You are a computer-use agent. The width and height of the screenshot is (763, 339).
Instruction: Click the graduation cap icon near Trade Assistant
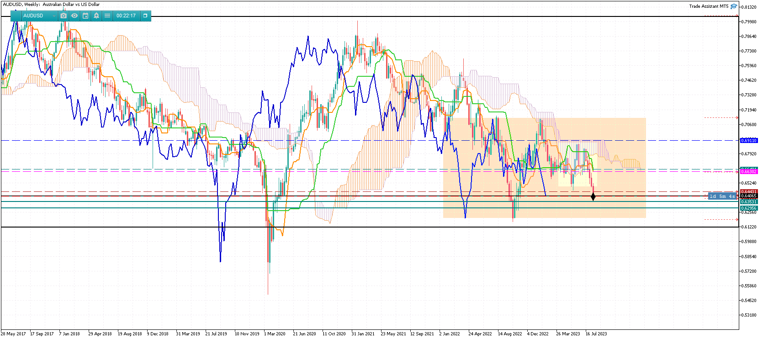click(734, 6)
